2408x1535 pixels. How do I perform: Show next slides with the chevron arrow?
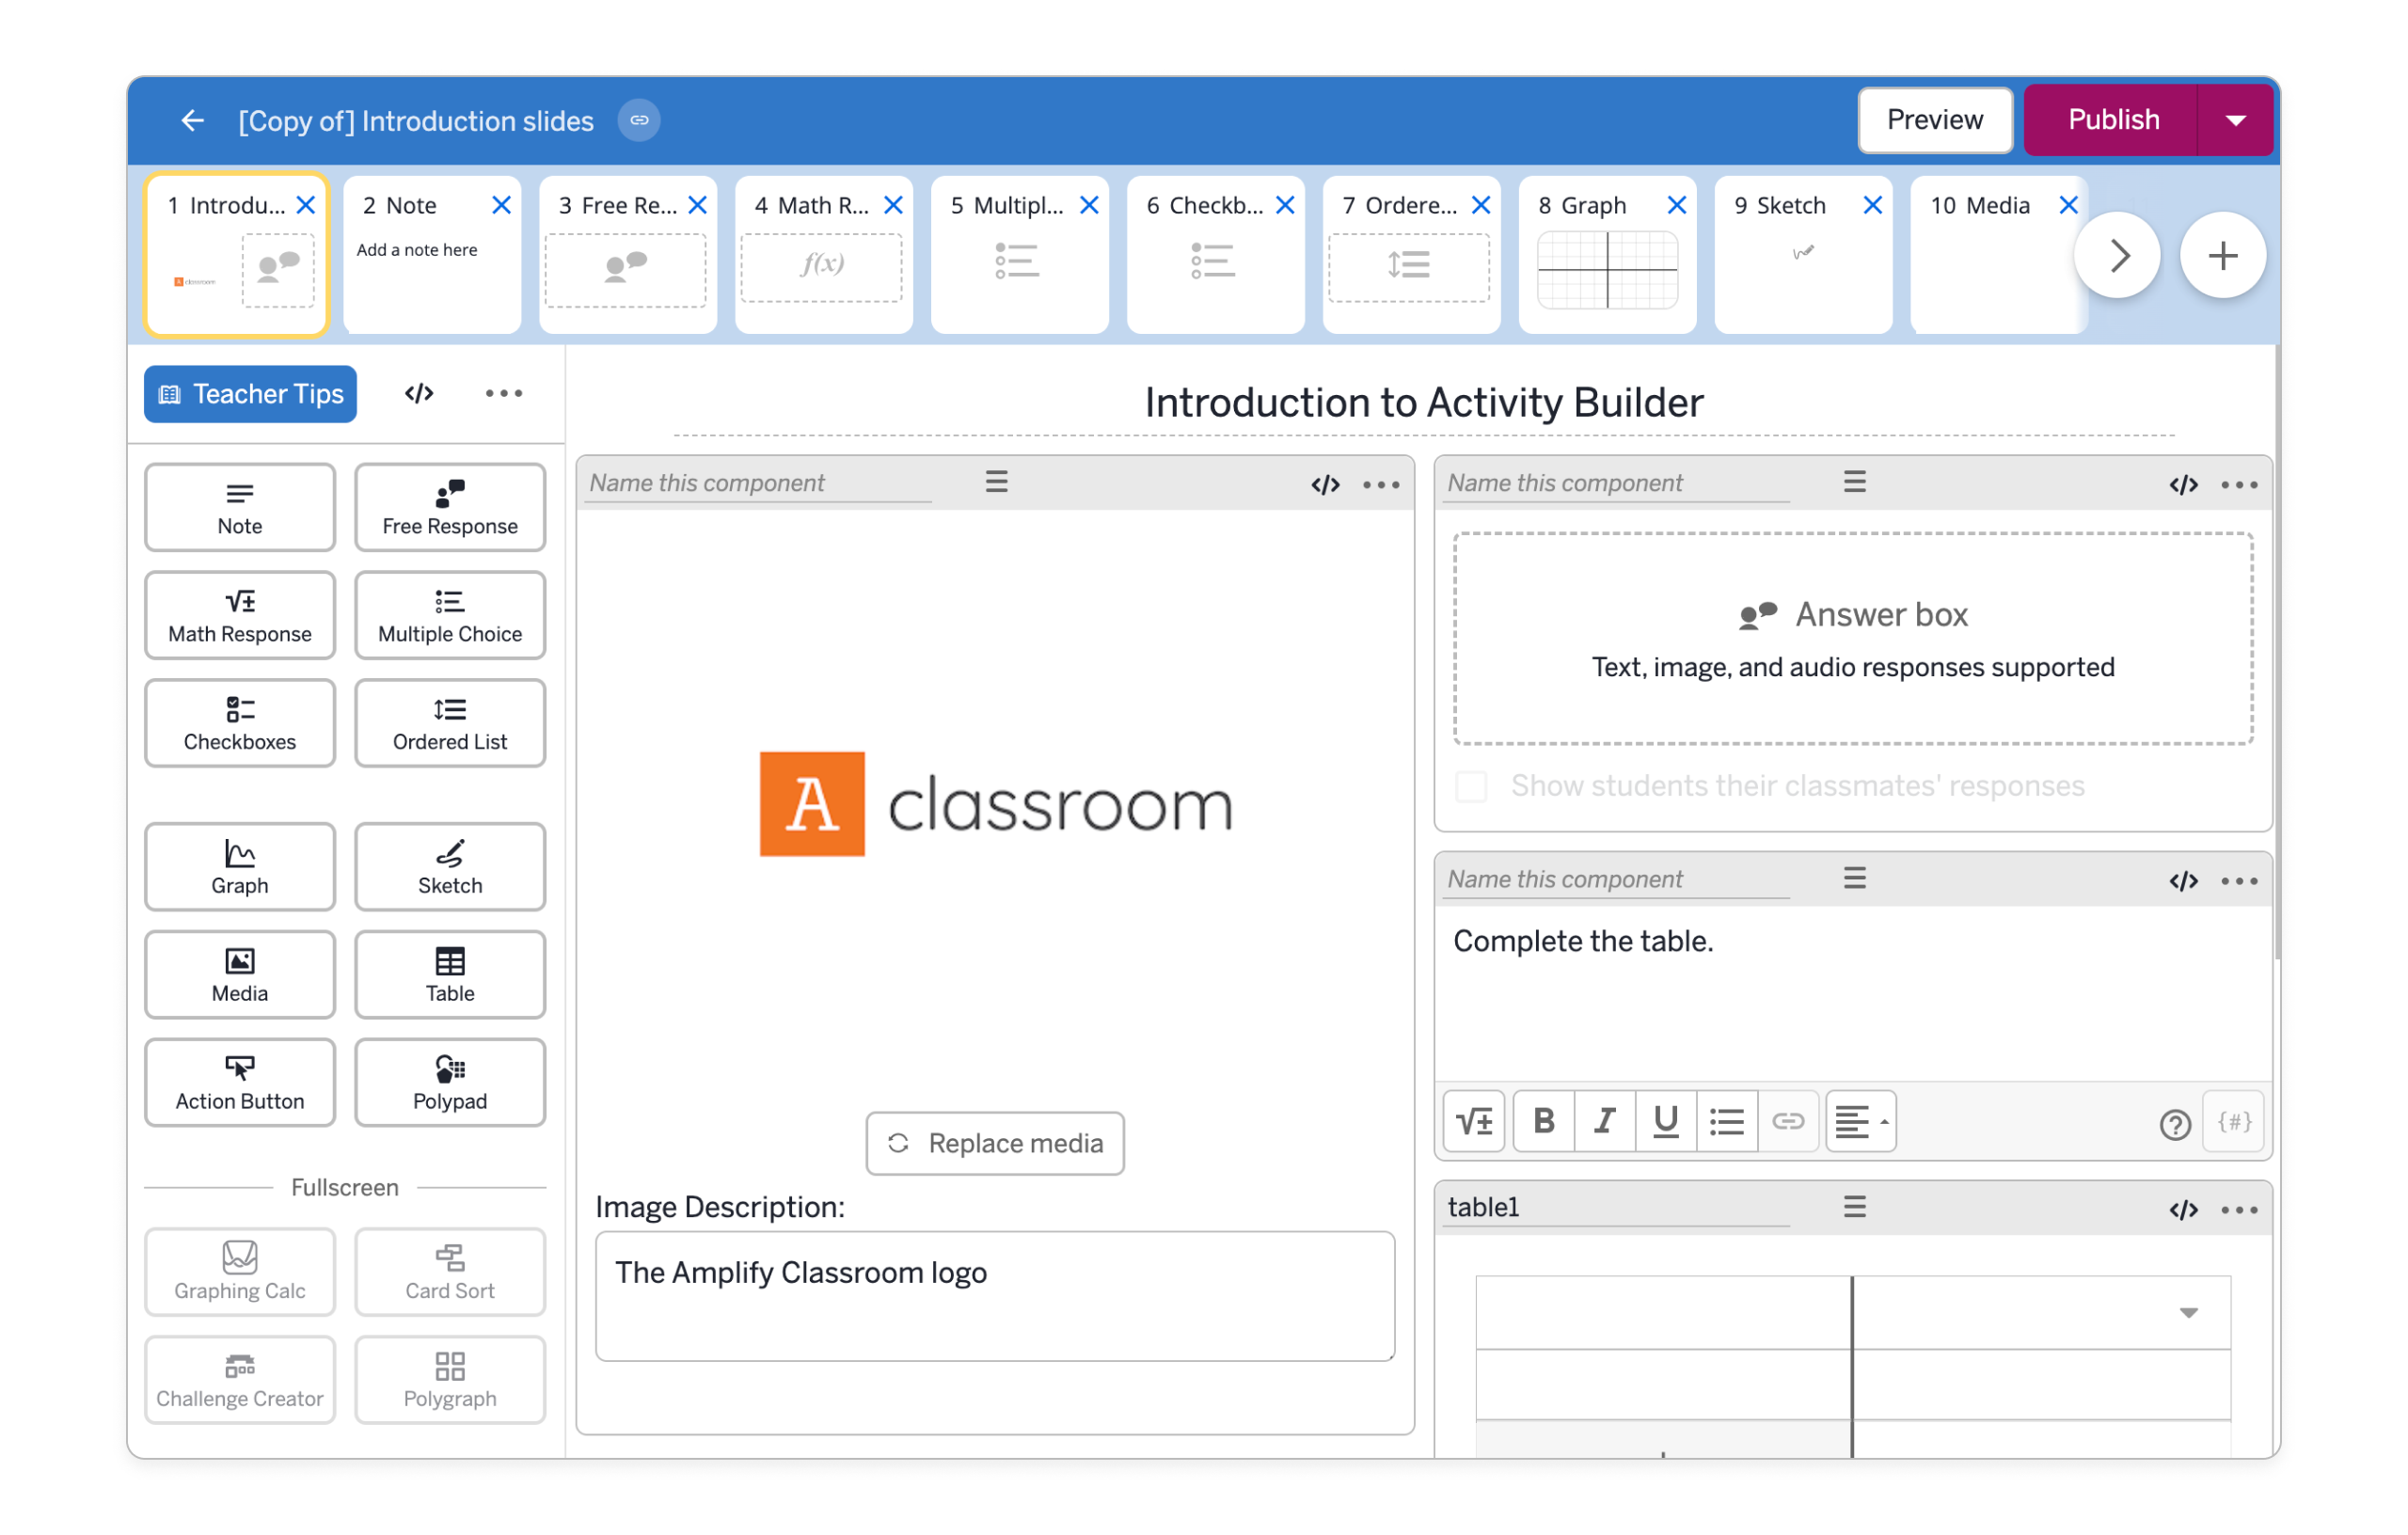click(2118, 257)
